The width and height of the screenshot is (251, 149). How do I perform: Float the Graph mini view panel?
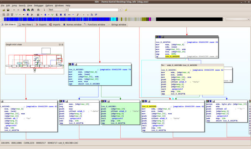(60, 44)
